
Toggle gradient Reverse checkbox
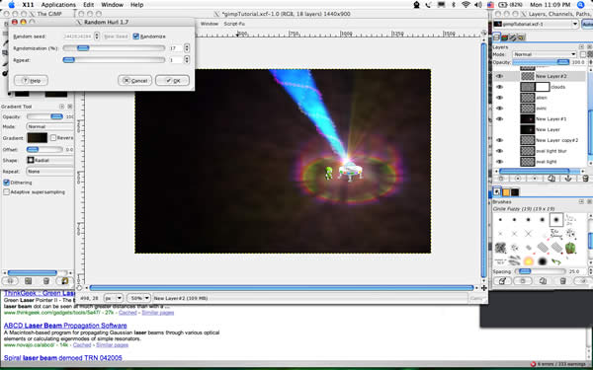click(53, 138)
